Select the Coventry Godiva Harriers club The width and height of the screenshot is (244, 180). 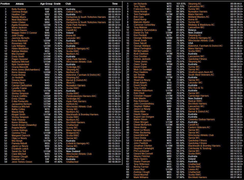coord(201,119)
